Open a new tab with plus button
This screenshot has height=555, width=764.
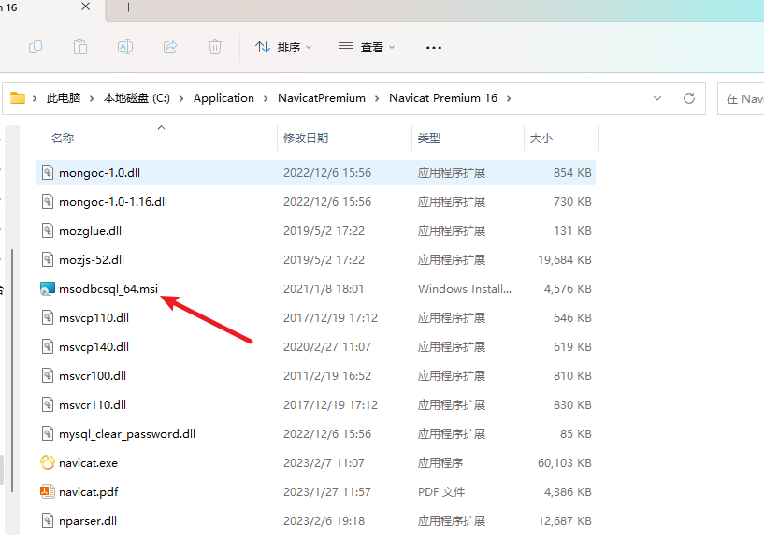click(x=129, y=7)
